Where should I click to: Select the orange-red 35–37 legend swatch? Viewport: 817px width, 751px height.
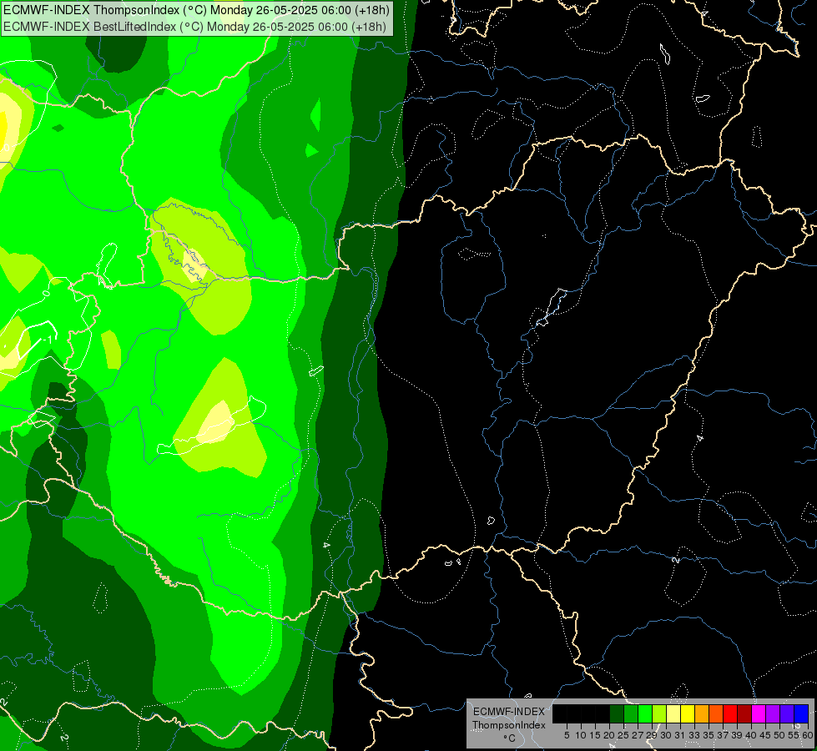pyautogui.click(x=716, y=713)
